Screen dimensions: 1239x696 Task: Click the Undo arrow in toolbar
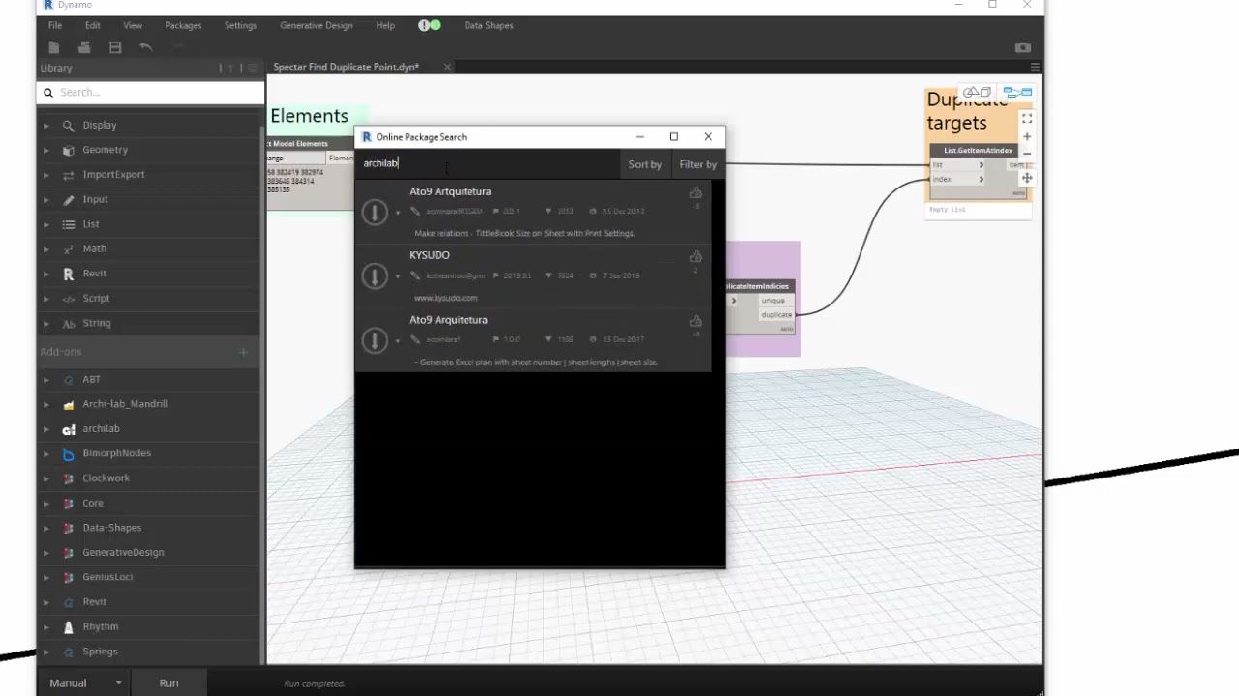[x=145, y=47]
